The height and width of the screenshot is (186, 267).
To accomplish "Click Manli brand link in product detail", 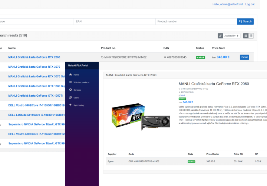I will (183, 96).
